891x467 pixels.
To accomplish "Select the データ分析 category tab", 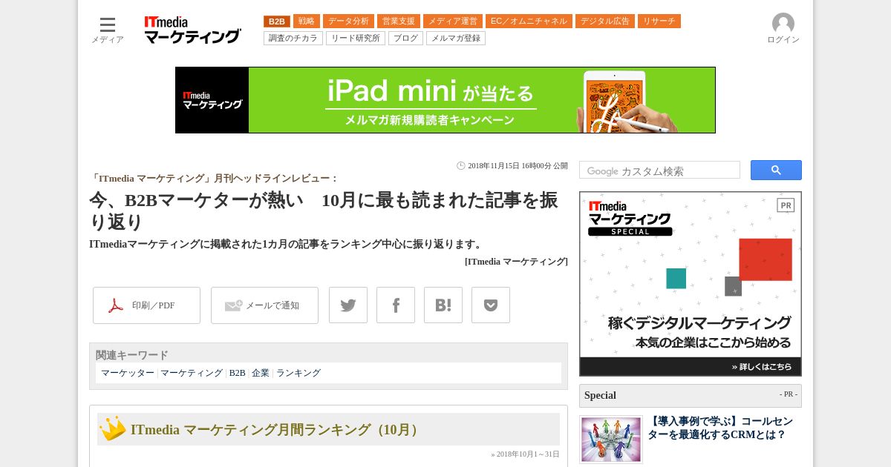I will point(348,21).
